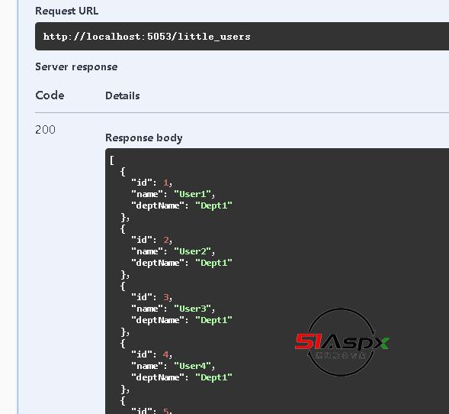Click the Server response heading

[76, 67]
